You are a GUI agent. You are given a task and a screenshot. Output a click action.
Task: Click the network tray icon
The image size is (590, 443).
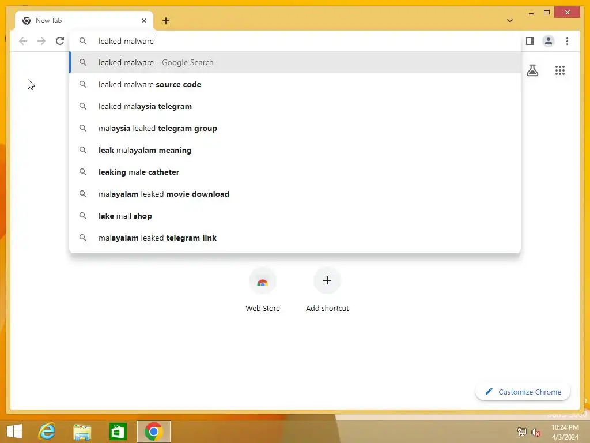[x=521, y=431]
